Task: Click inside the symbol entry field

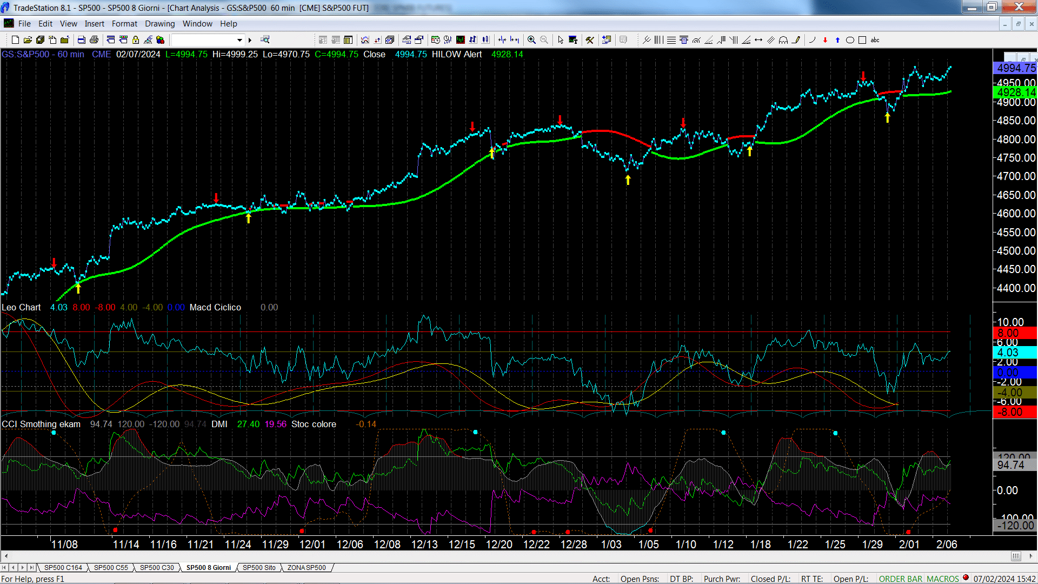Action: 203,40
